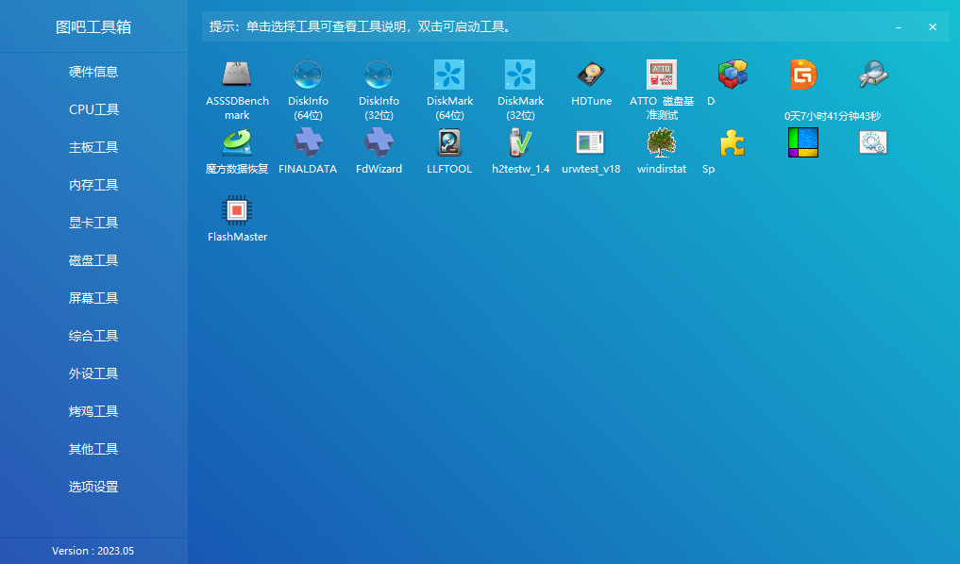Click the 图吧工具箱 title text

(93, 26)
